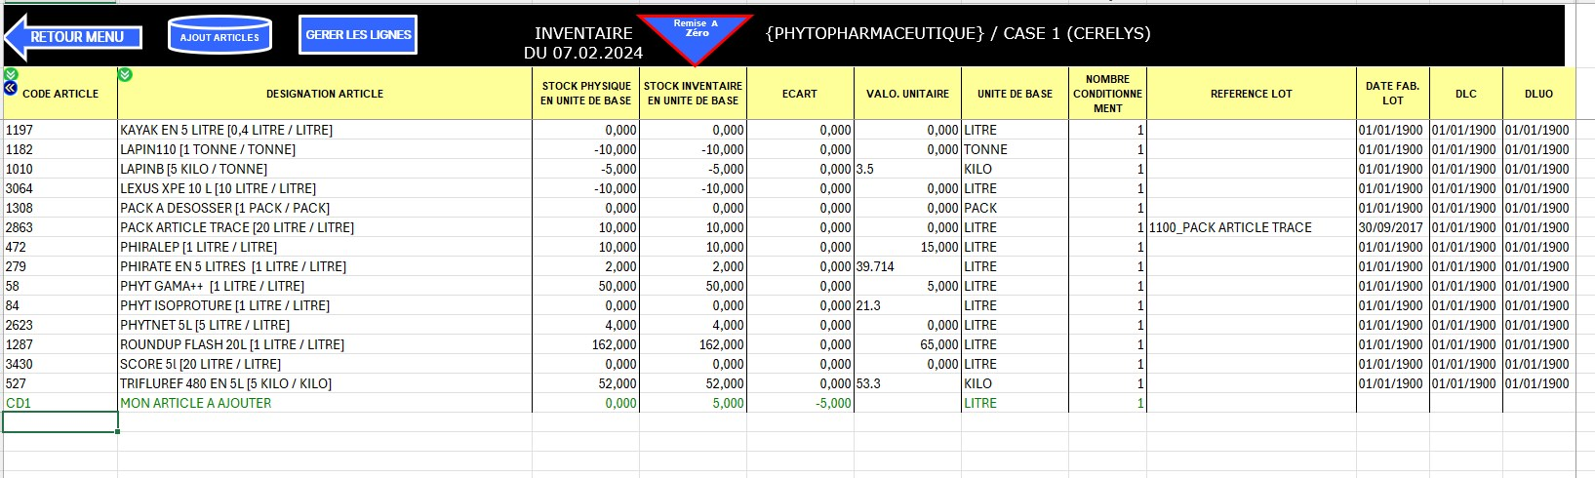Select ROUNDUP FLASH 20L designation cell
The width and height of the screenshot is (1595, 478).
coord(324,344)
